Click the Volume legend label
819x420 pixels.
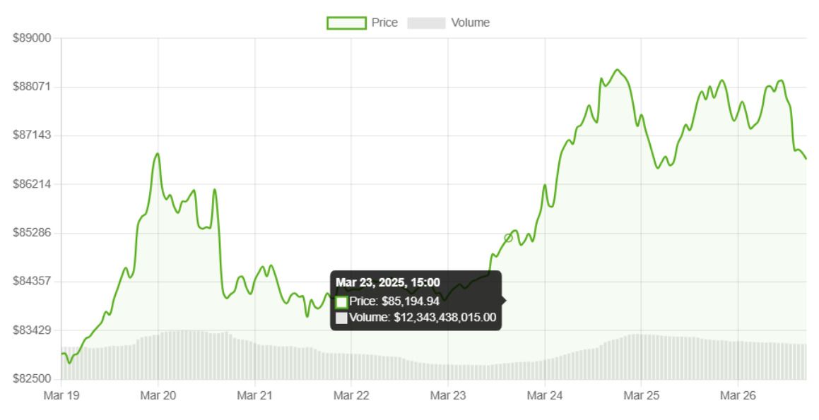point(470,23)
